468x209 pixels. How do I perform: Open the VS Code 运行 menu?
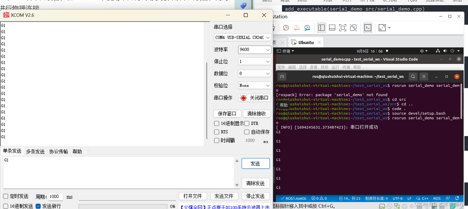335,67
